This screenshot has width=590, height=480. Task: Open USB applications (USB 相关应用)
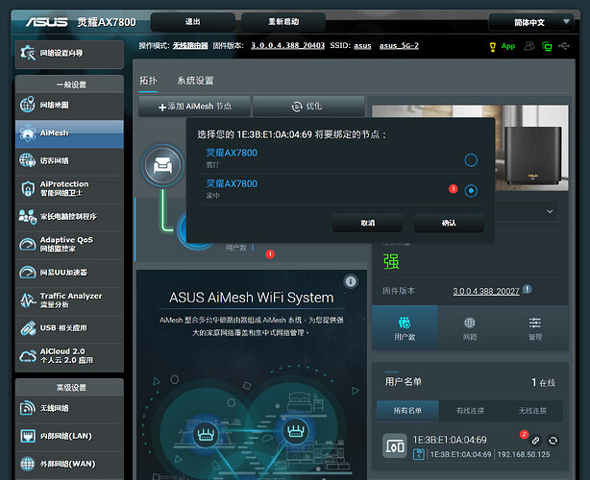pyautogui.click(x=69, y=328)
